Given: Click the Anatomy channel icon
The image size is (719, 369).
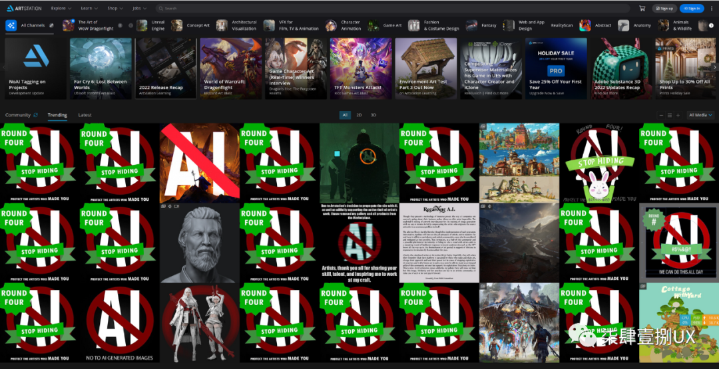Looking at the screenshot, I should (x=623, y=26).
